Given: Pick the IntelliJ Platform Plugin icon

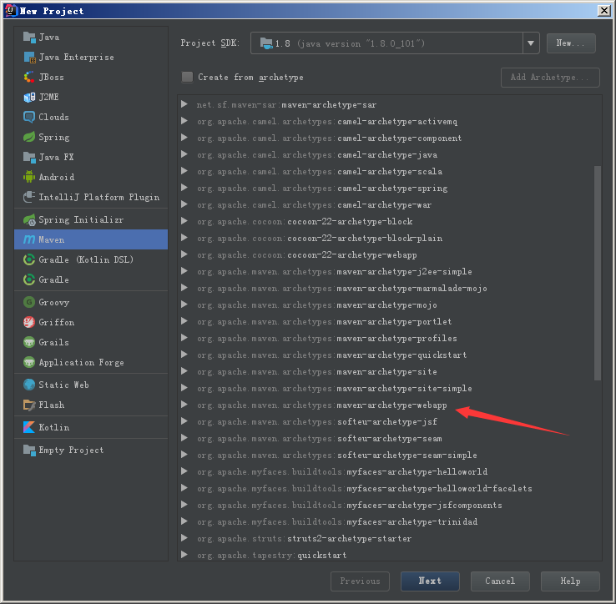Looking at the screenshot, I should pos(29,197).
